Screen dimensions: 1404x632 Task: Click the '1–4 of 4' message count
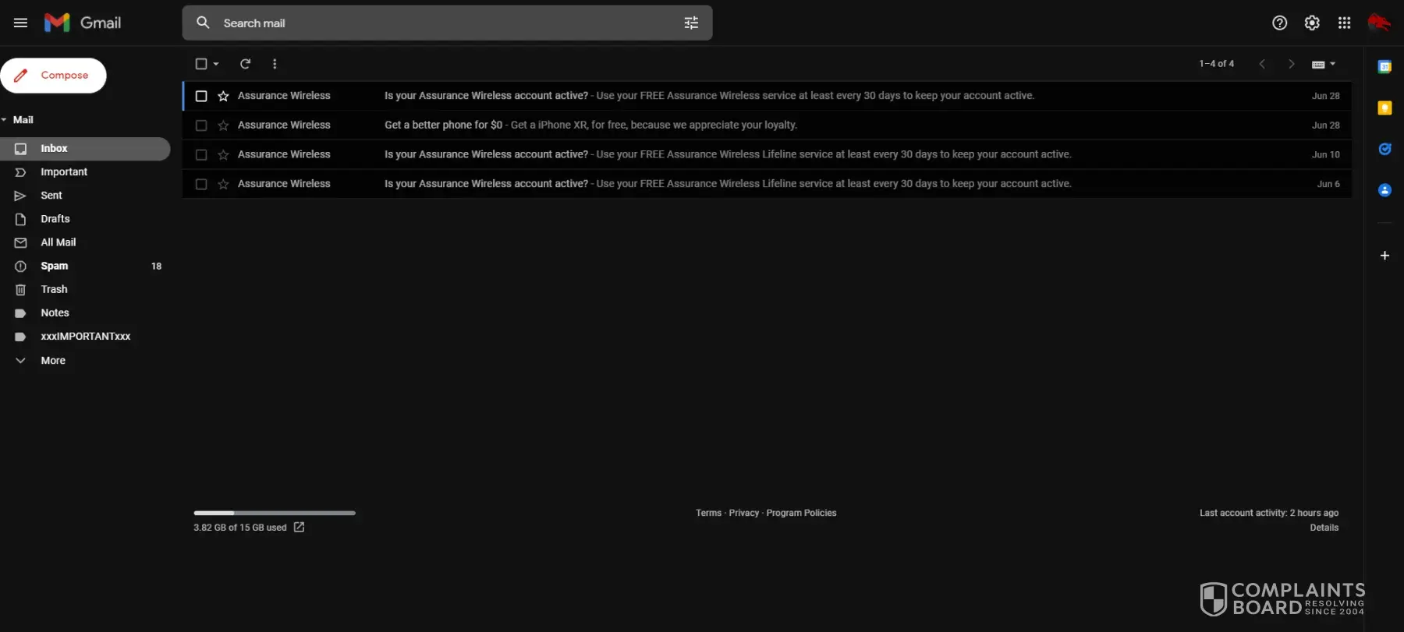pyautogui.click(x=1216, y=64)
